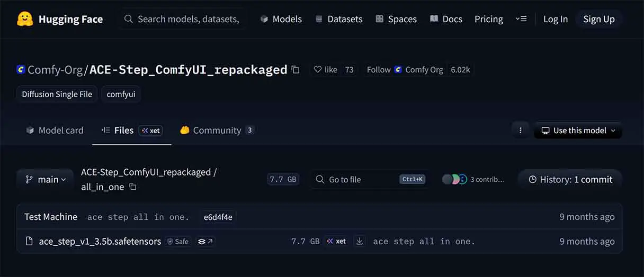This screenshot has width=644, height=277.
Task: Open the three-dot more options menu
Action: [521, 131]
